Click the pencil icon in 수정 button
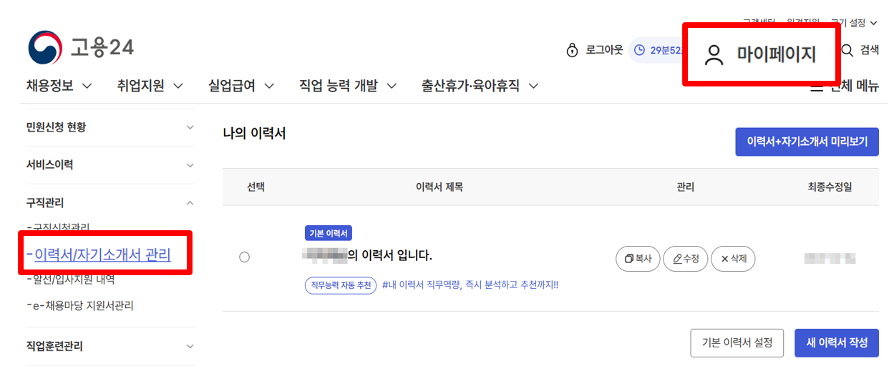The width and height of the screenshot is (894, 386). 677,259
